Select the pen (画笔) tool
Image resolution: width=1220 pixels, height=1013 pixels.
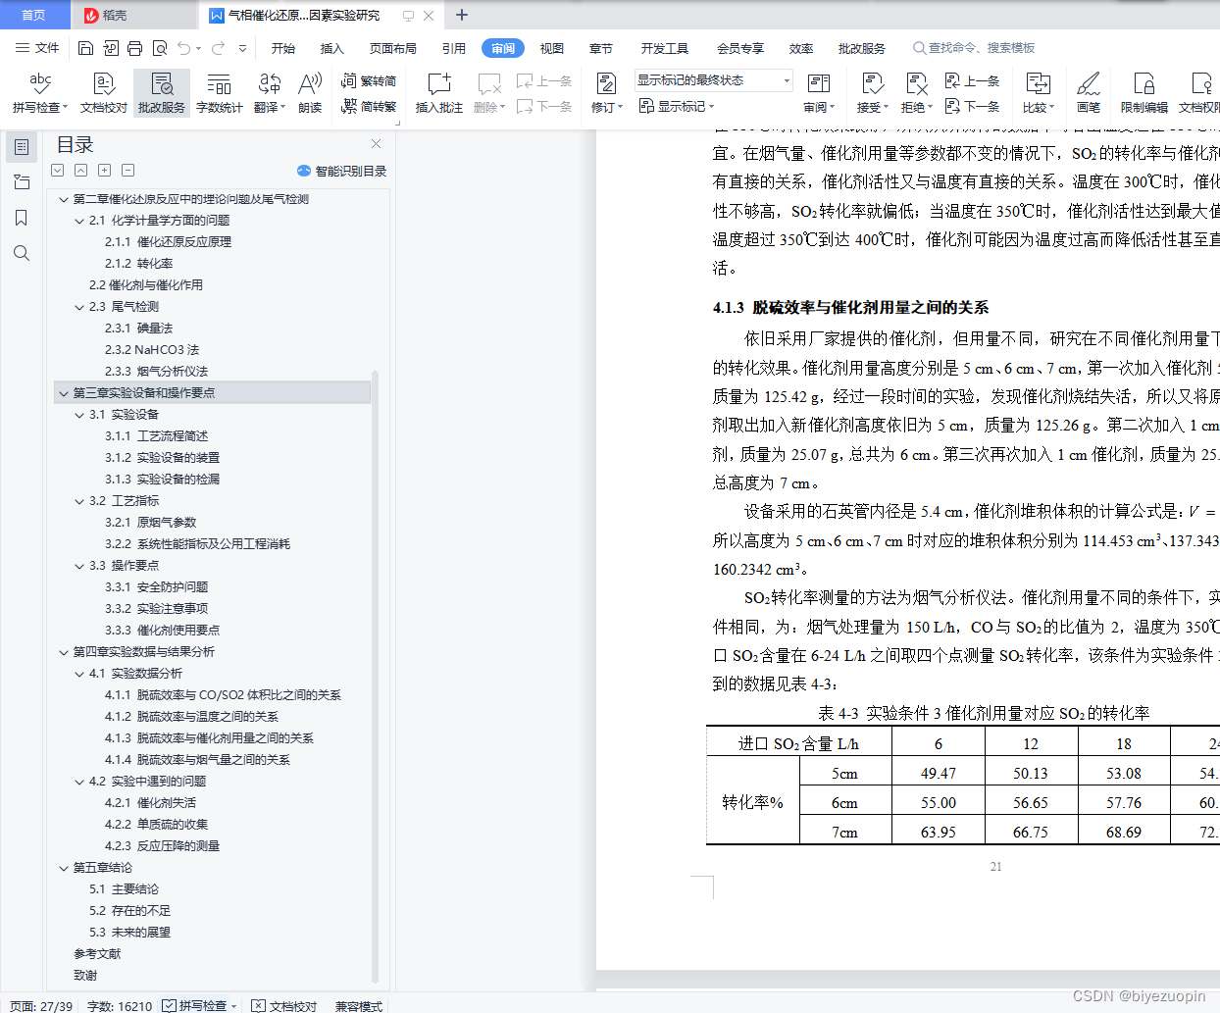tap(1089, 93)
